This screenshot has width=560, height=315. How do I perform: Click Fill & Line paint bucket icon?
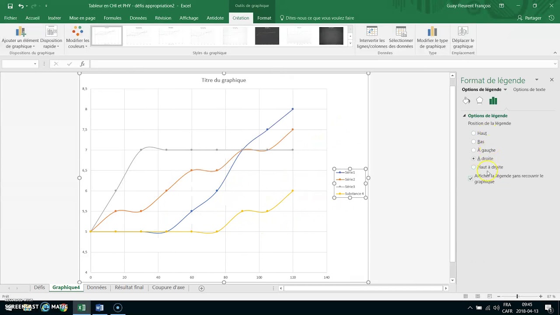pos(466,101)
